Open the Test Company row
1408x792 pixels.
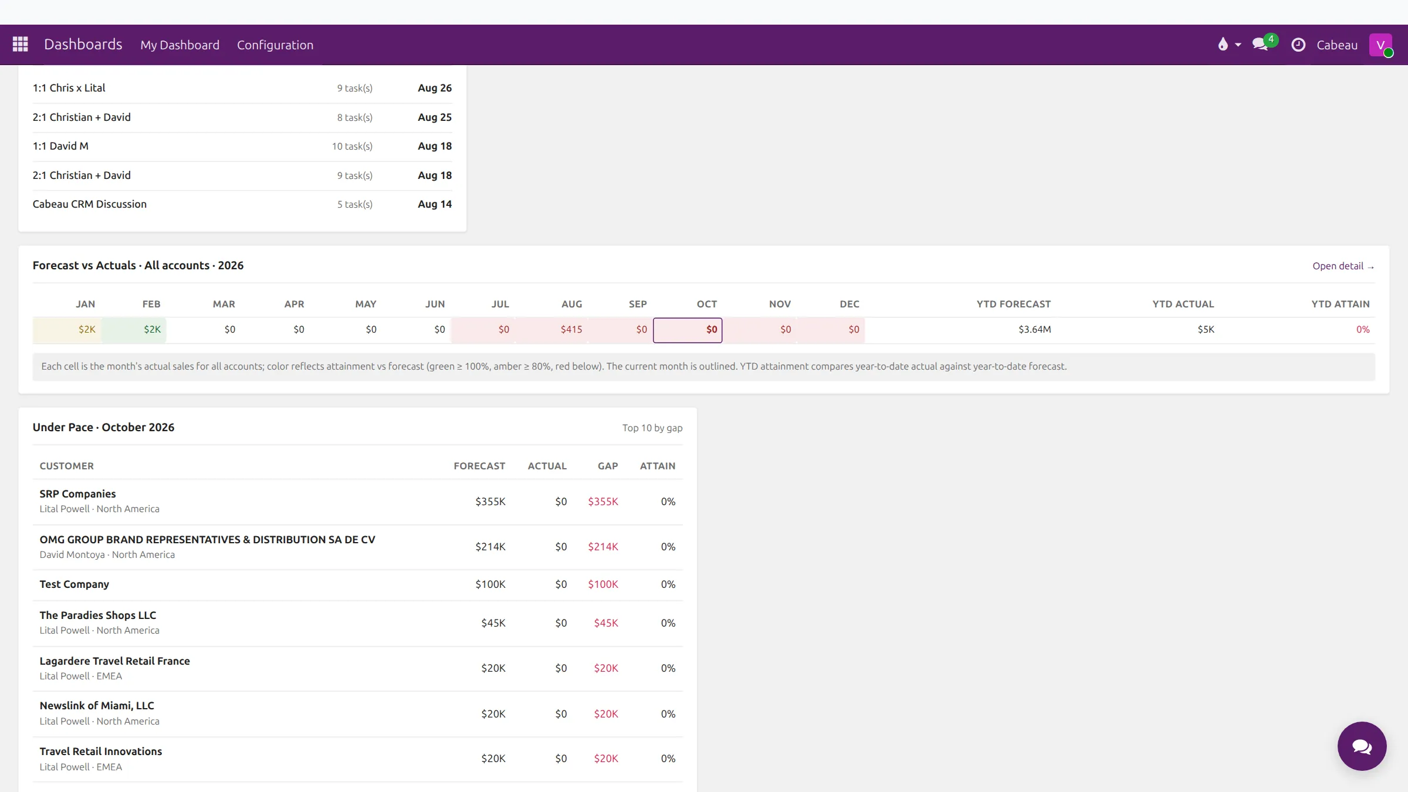[357, 585]
